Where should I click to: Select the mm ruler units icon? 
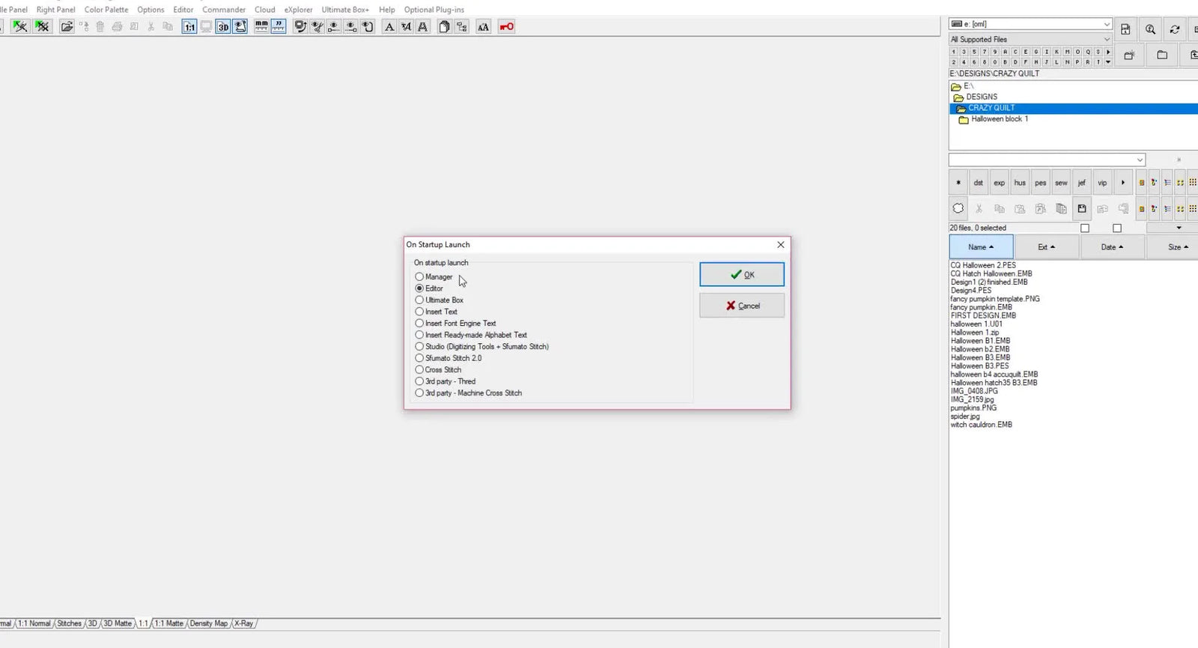[x=261, y=27]
